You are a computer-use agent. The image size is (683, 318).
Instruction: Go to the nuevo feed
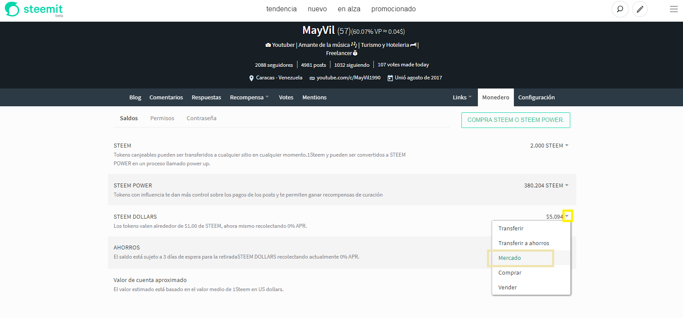(317, 9)
